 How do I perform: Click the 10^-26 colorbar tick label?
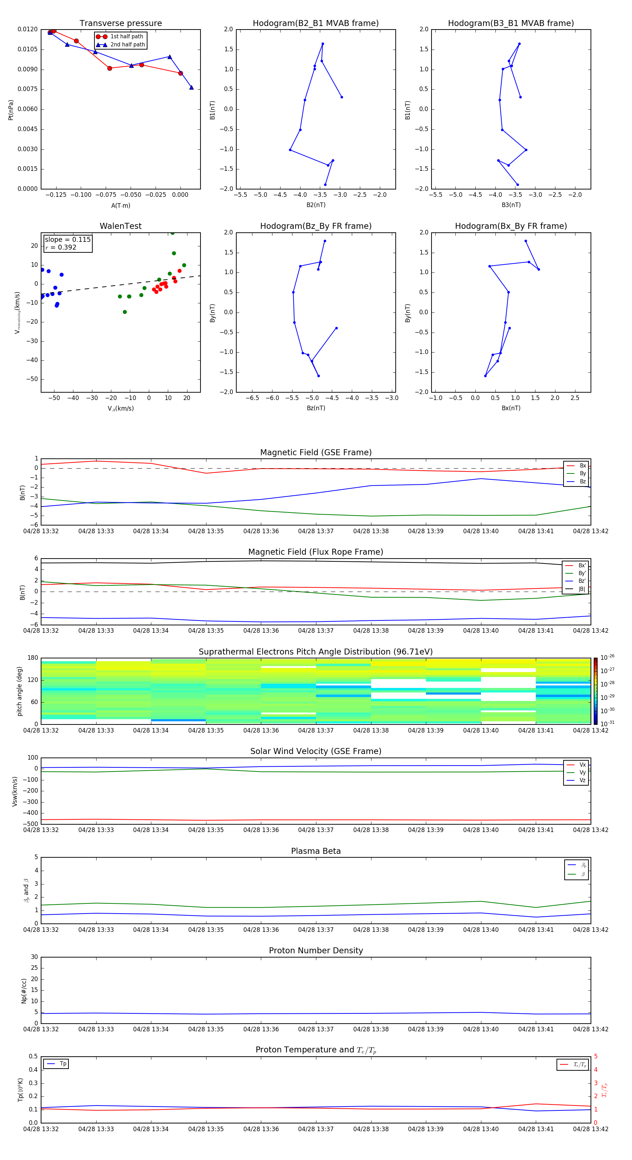[607, 657]
